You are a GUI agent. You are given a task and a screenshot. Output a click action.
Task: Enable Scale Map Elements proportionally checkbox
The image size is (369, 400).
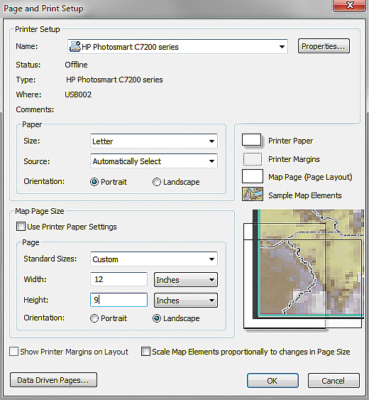(x=145, y=351)
